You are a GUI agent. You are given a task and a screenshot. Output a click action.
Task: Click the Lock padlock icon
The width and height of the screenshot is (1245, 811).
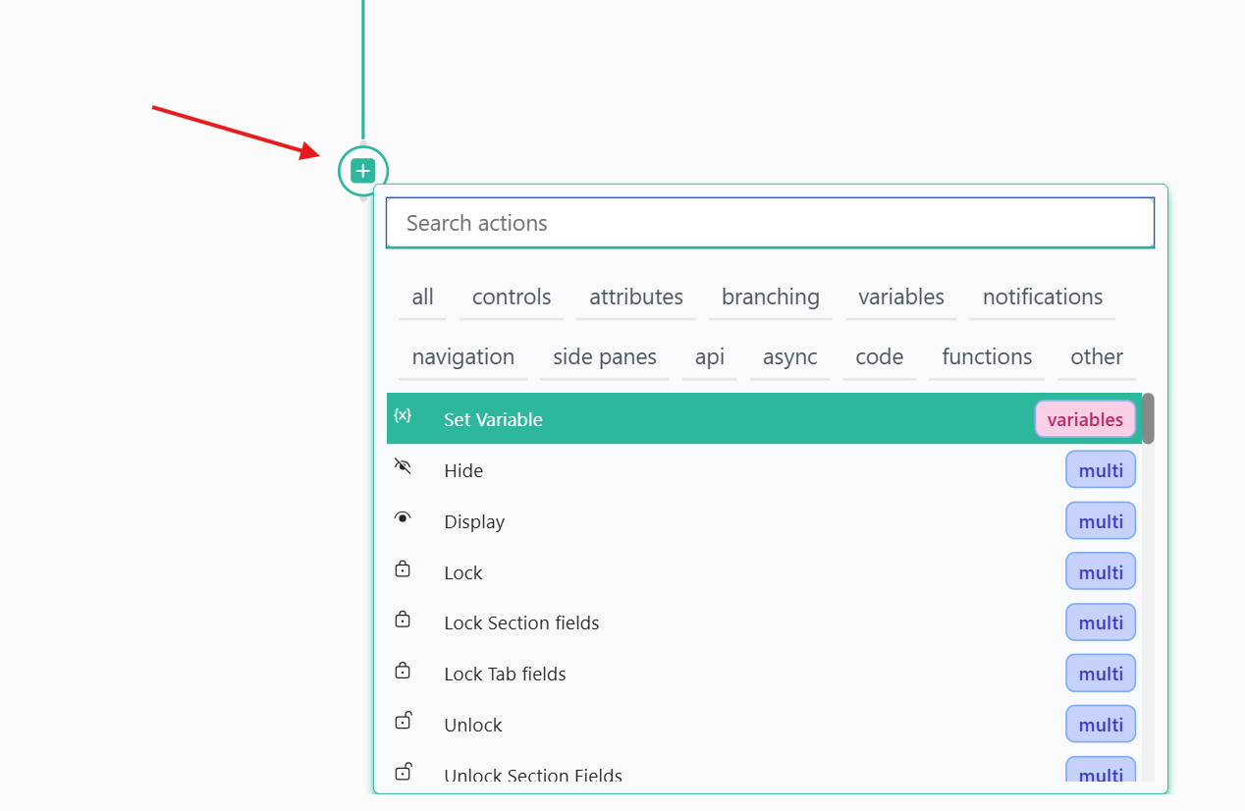(403, 568)
